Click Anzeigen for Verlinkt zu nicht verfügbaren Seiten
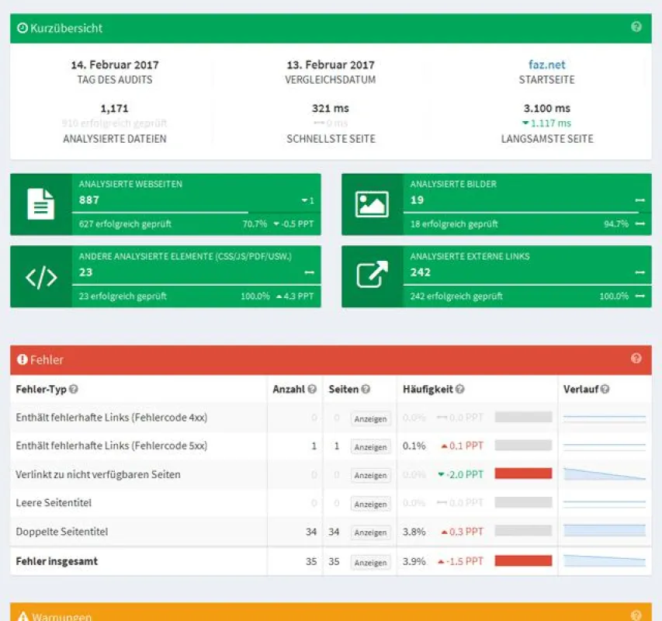The width and height of the screenshot is (662, 621). [370, 475]
